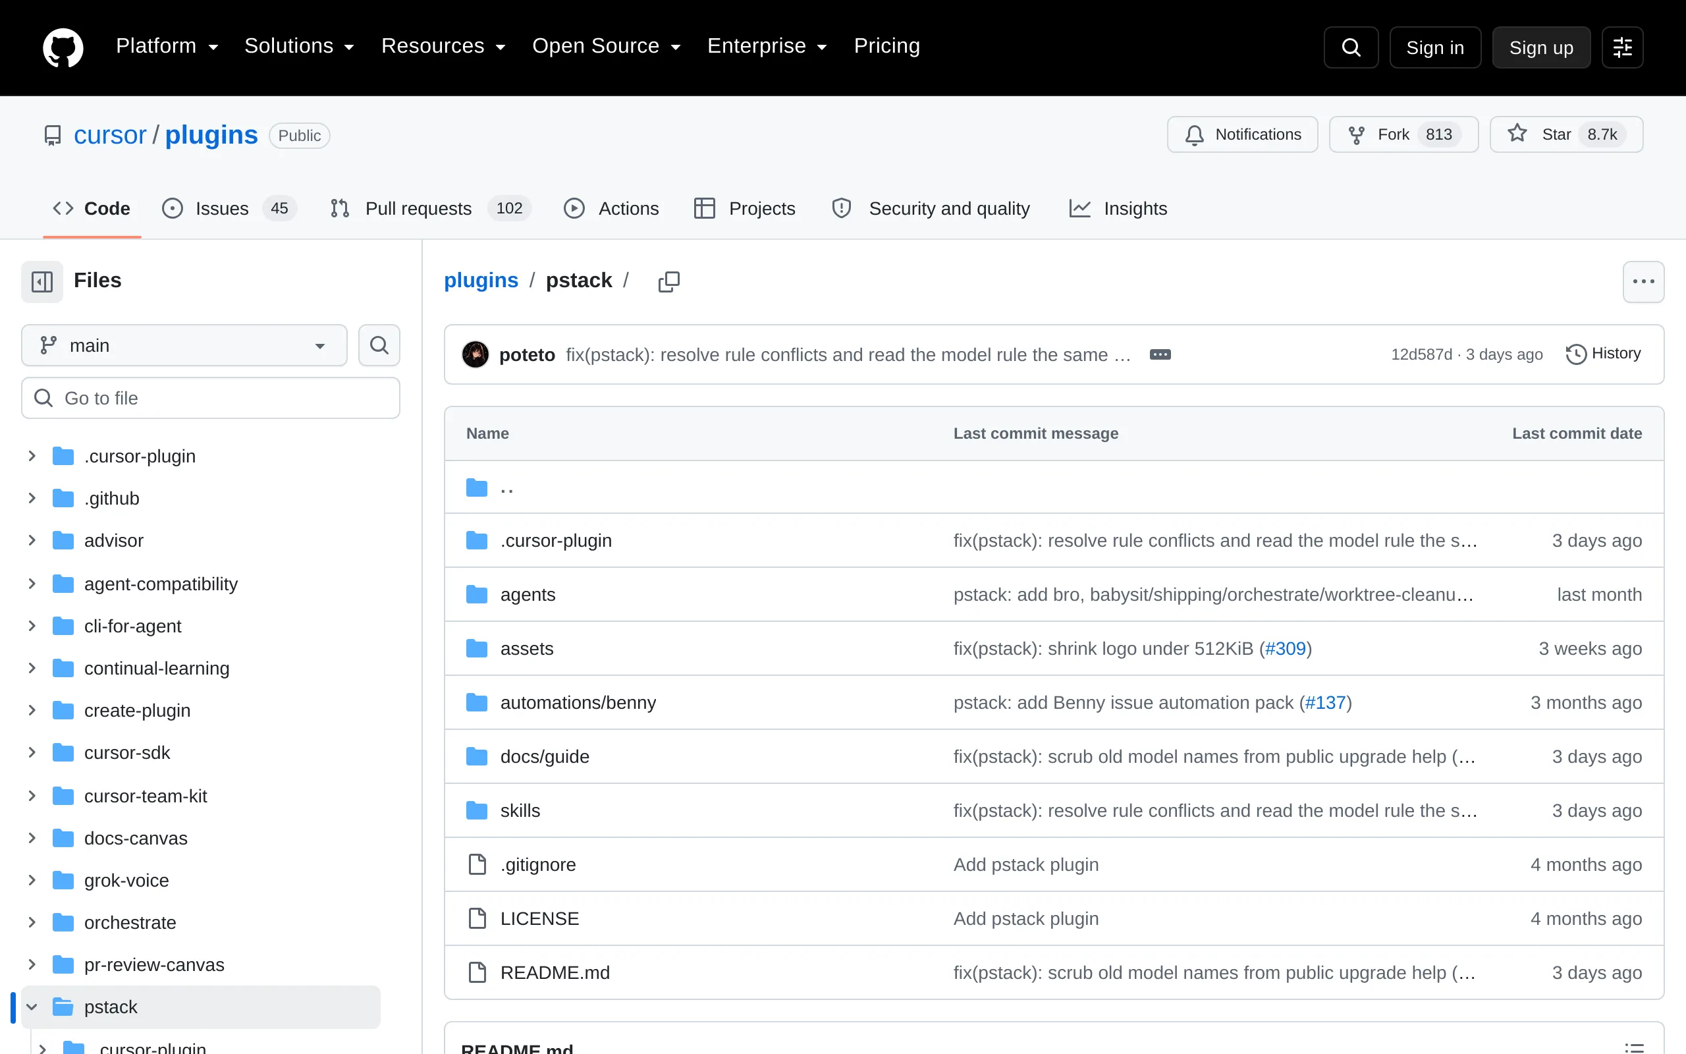
Task: Open the README outline button
Action: pyautogui.click(x=1634, y=1047)
